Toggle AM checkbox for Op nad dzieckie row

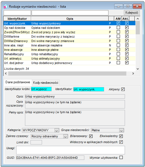(118, 27)
